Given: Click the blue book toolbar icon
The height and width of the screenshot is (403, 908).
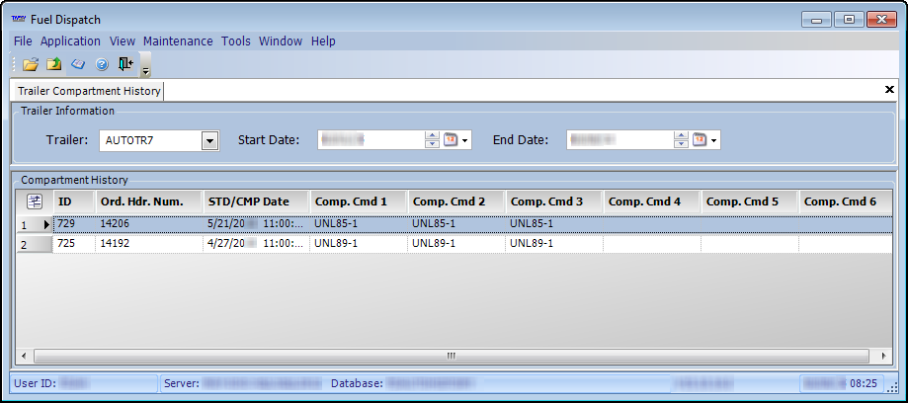Looking at the screenshot, I should pyautogui.click(x=78, y=64).
